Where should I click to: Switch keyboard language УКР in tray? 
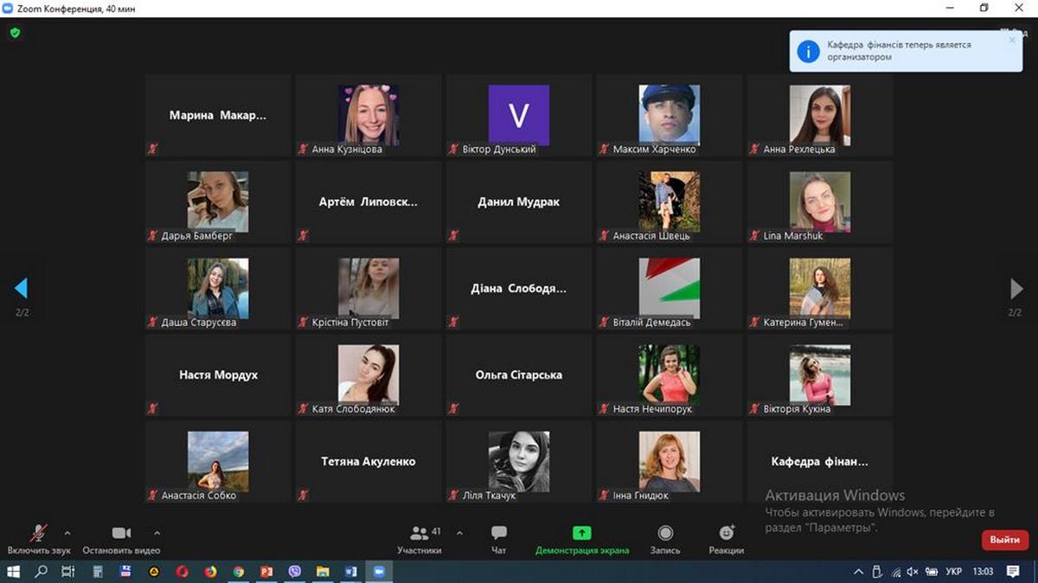(x=953, y=572)
